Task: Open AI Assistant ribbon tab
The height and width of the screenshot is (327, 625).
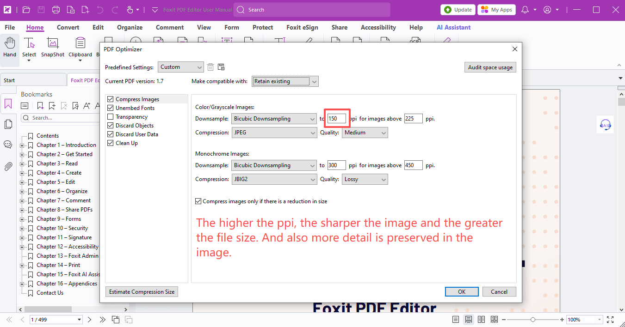Action: [453, 27]
